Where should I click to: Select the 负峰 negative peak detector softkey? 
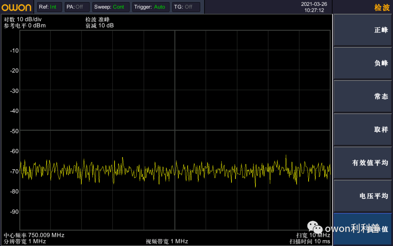(x=363, y=63)
